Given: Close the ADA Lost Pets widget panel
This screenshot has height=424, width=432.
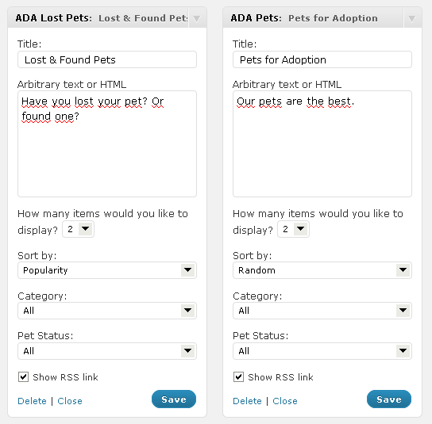Looking at the screenshot, I should [x=70, y=401].
